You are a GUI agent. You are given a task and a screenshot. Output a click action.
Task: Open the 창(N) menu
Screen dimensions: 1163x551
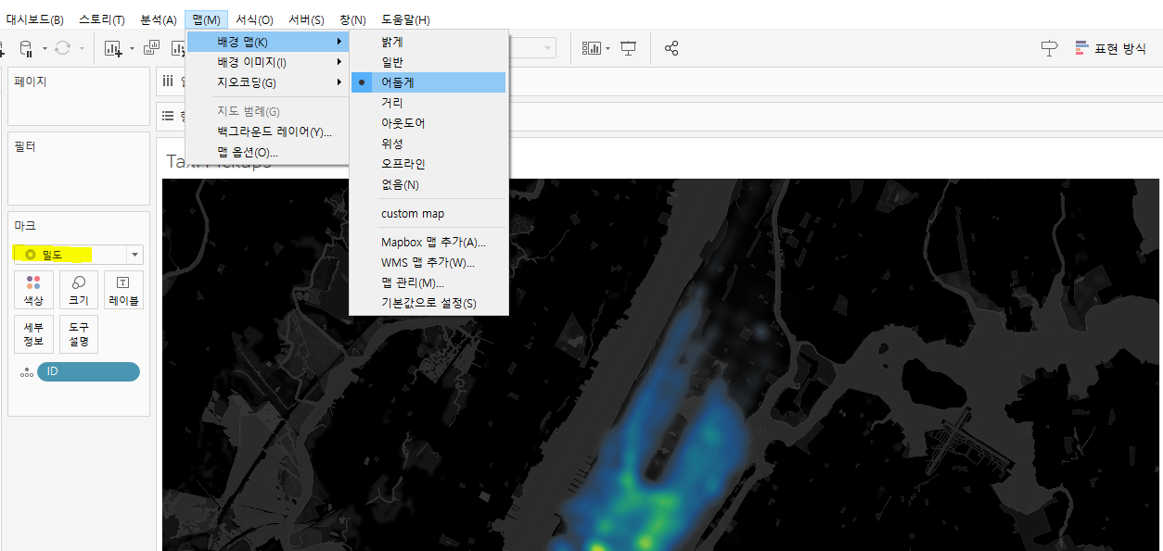coord(353,19)
